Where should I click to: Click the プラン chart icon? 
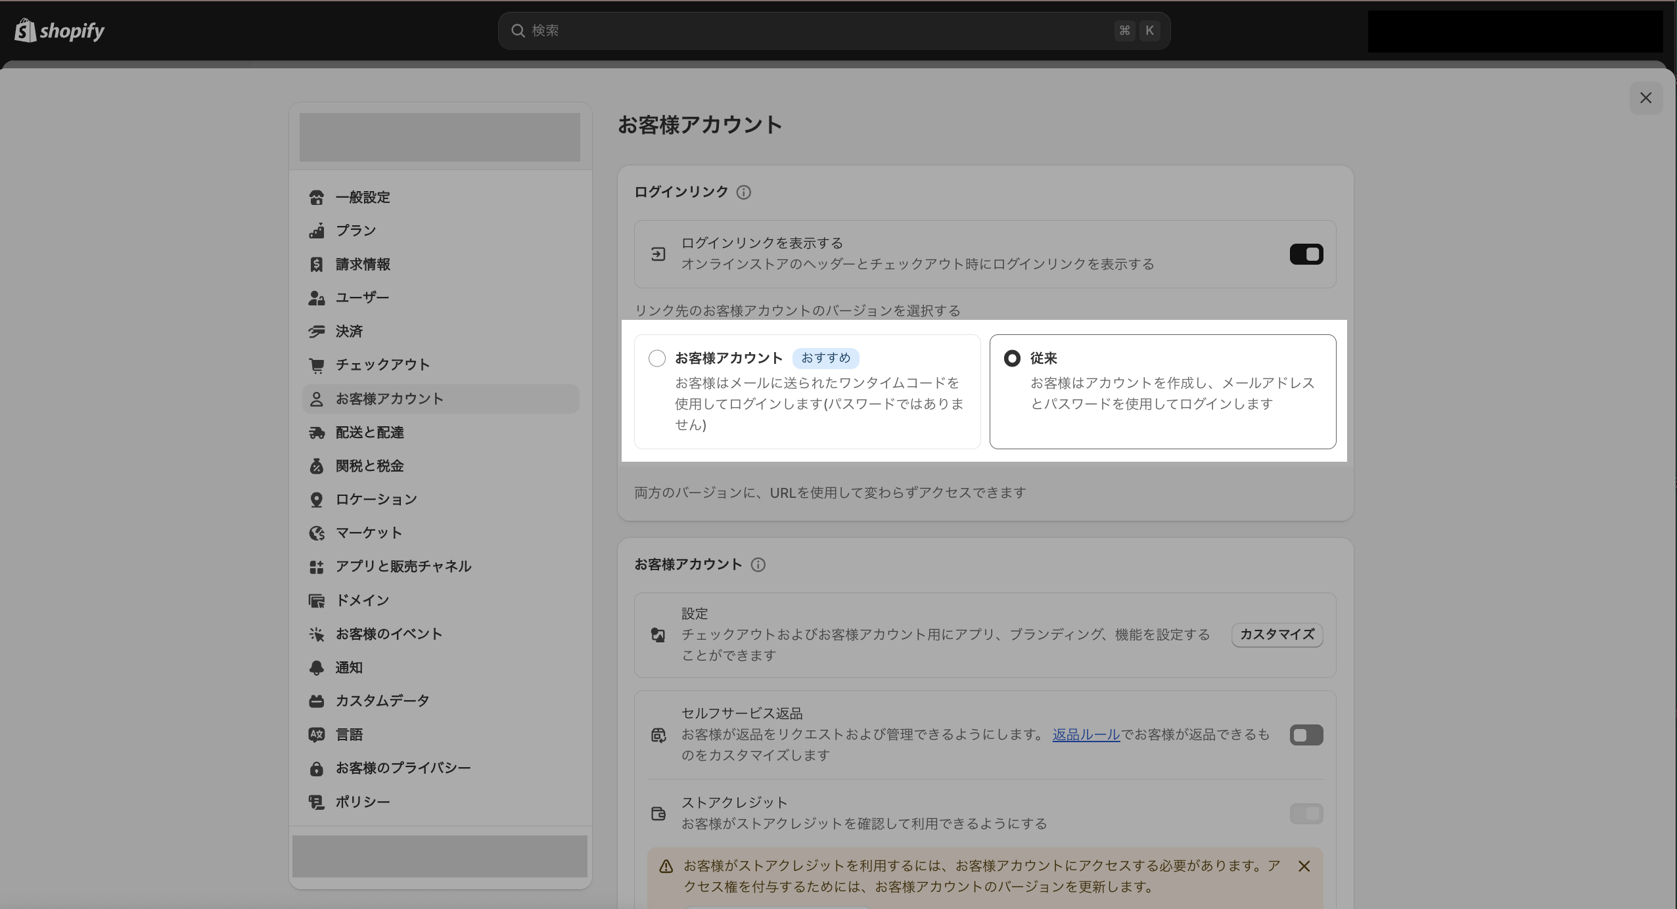(316, 231)
